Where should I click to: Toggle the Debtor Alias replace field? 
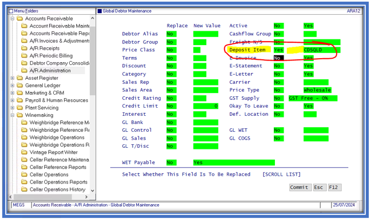[x=171, y=34]
